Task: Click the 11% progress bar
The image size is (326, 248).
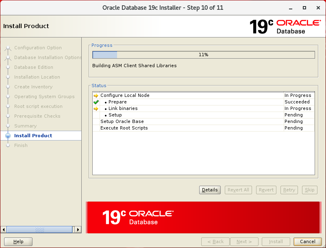Action: click(x=204, y=55)
